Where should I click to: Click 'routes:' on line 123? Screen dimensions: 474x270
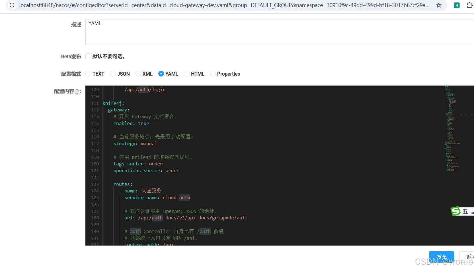tap(123, 184)
